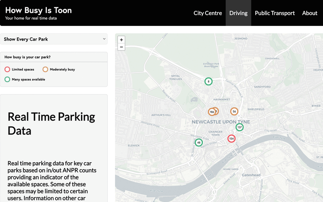Click the Real Time Parking Data heading
This screenshot has height=202, width=323.
pos(51,123)
